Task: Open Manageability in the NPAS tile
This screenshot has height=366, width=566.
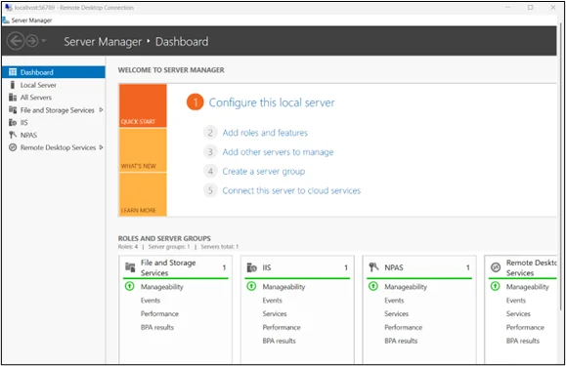Action: pyautogui.click(x=406, y=287)
